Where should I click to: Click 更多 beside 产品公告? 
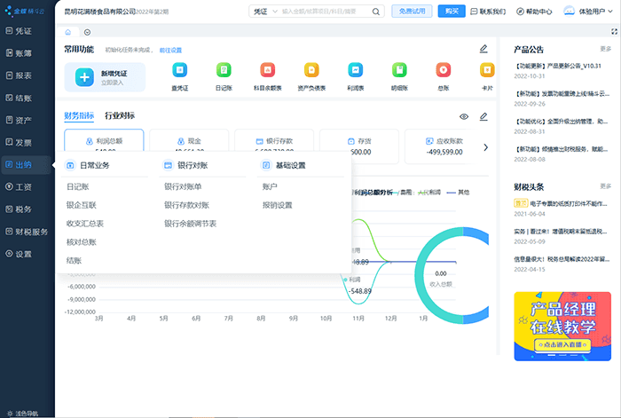(606, 49)
